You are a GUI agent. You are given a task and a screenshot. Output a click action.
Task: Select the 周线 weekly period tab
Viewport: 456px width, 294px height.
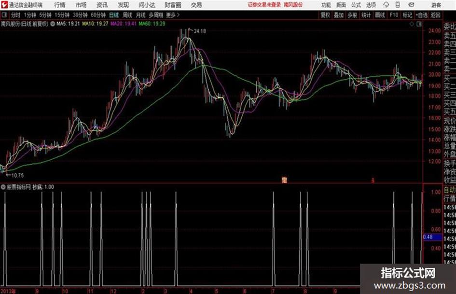click(x=127, y=15)
